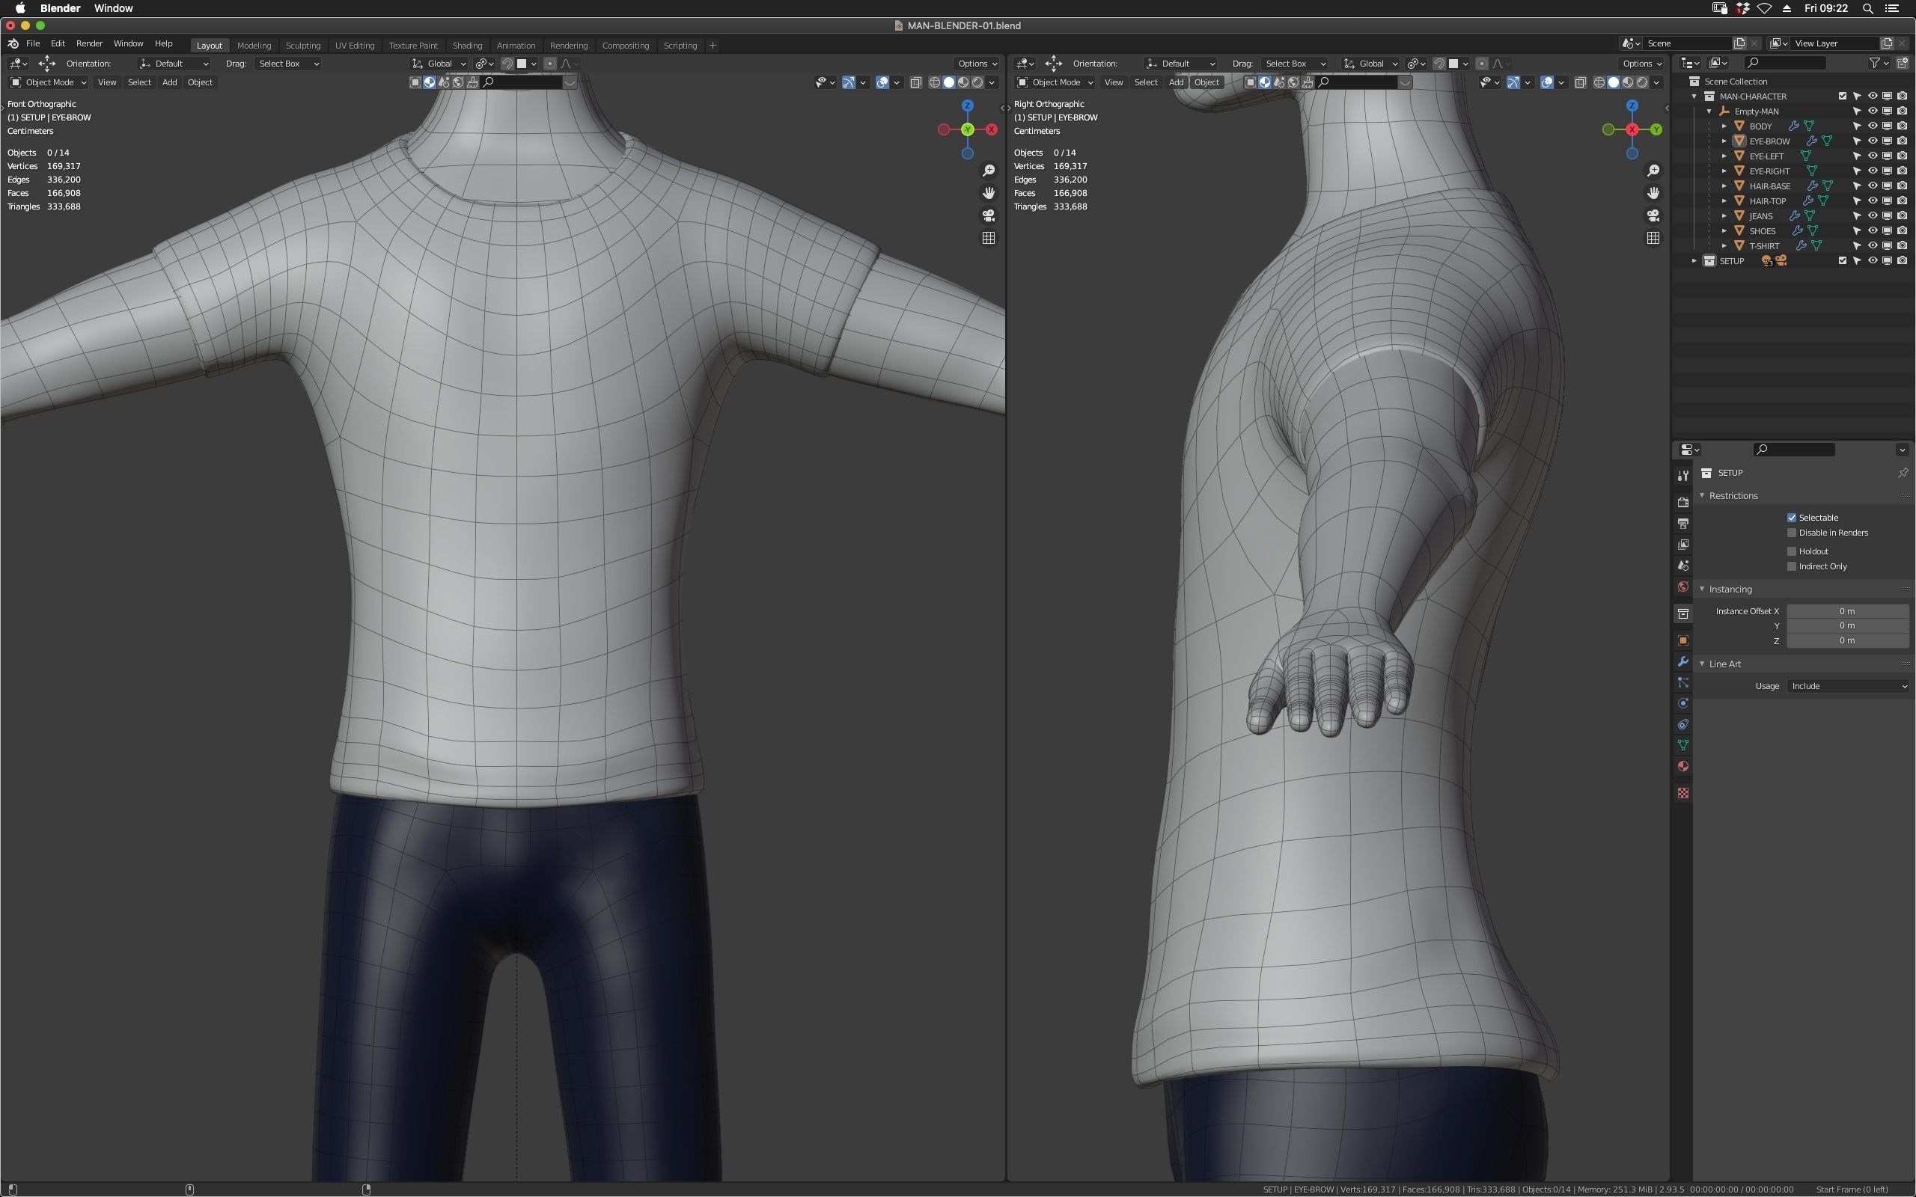Click zoom magnifier icon in front viewport
Screen dimensions: 1916x1197
click(988, 171)
